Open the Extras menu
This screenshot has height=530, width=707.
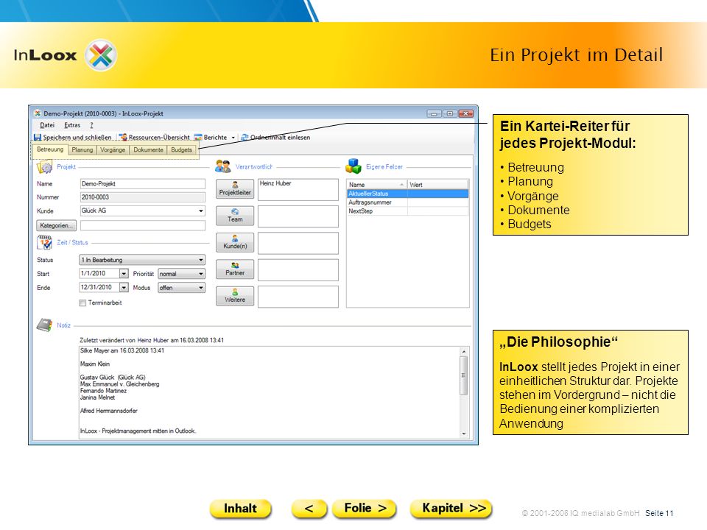coord(72,125)
